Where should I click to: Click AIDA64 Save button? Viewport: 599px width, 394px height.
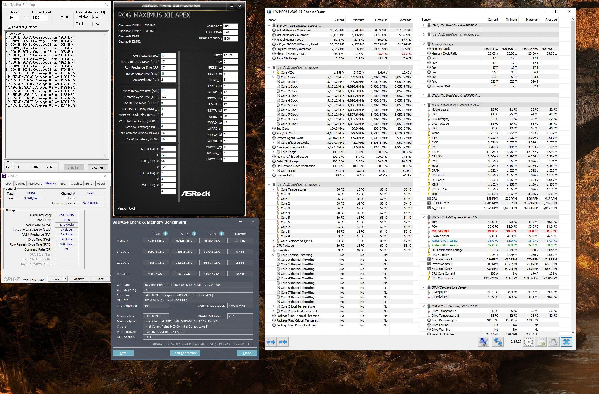tap(123, 353)
